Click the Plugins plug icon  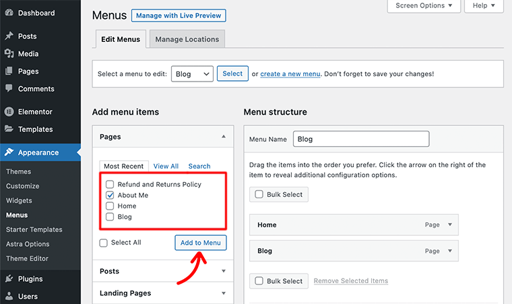pyautogui.click(x=9, y=278)
